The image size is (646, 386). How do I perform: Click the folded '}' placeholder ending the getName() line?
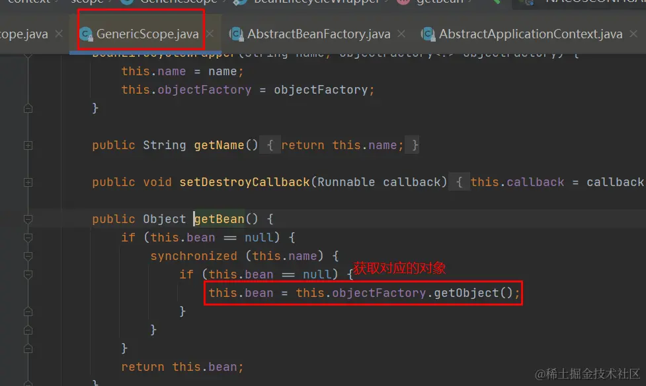click(413, 145)
